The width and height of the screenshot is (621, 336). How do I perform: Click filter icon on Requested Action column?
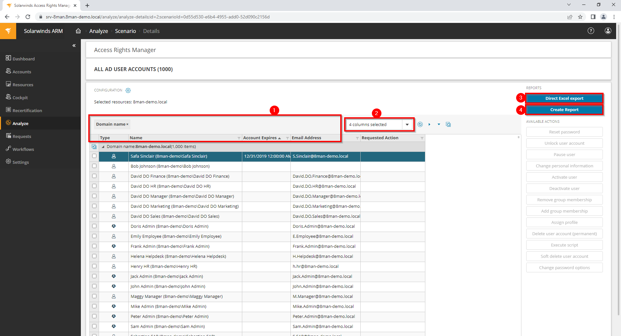tap(422, 138)
